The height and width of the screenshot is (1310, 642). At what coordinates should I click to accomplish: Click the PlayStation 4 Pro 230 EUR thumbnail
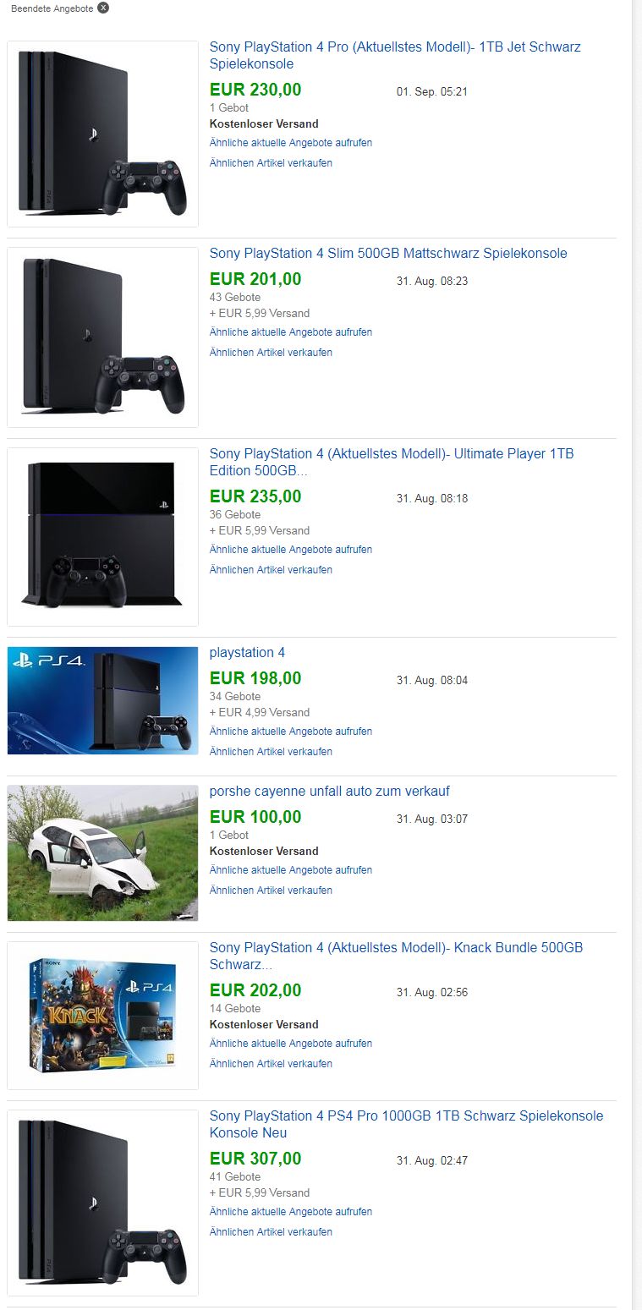click(102, 134)
